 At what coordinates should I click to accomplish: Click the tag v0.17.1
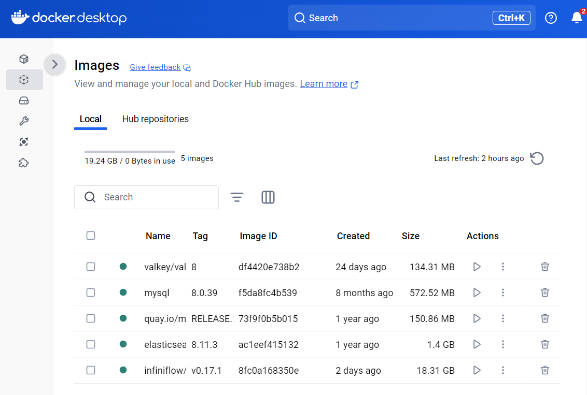point(206,371)
